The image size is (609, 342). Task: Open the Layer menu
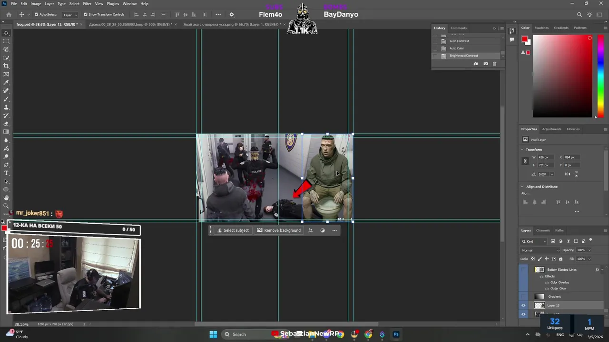tap(49, 4)
